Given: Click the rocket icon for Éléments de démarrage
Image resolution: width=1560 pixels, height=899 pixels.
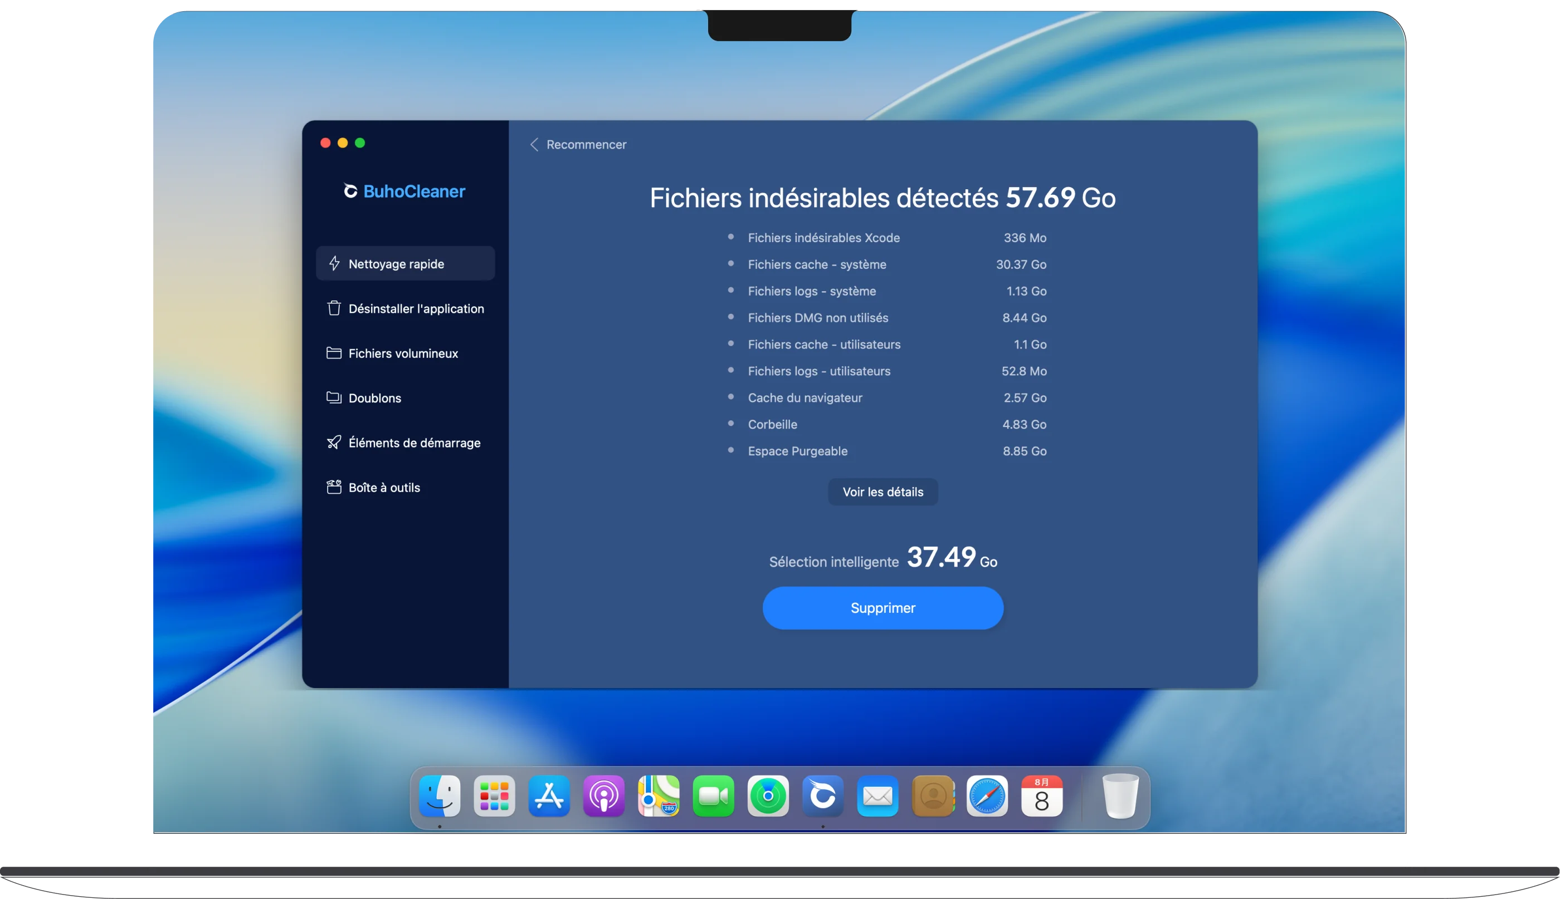Looking at the screenshot, I should click(x=334, y=442).
